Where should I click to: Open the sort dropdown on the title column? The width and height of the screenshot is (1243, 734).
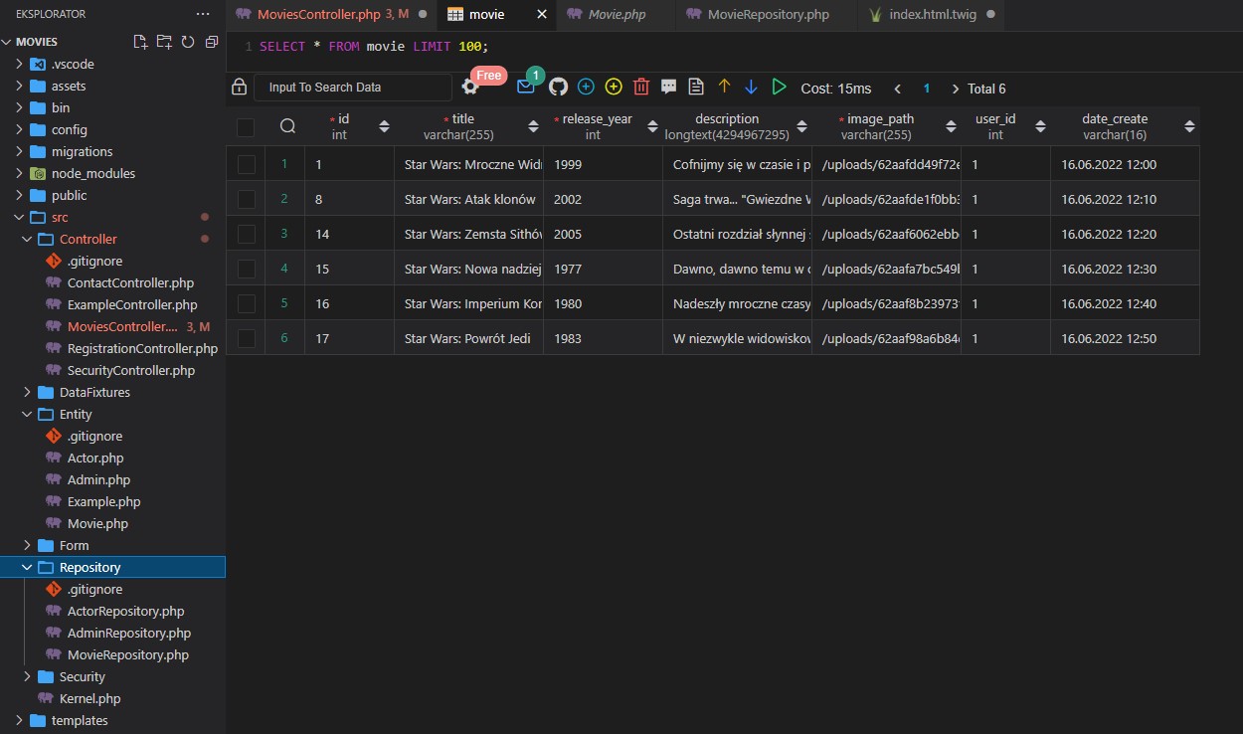[x=534, y=126]
